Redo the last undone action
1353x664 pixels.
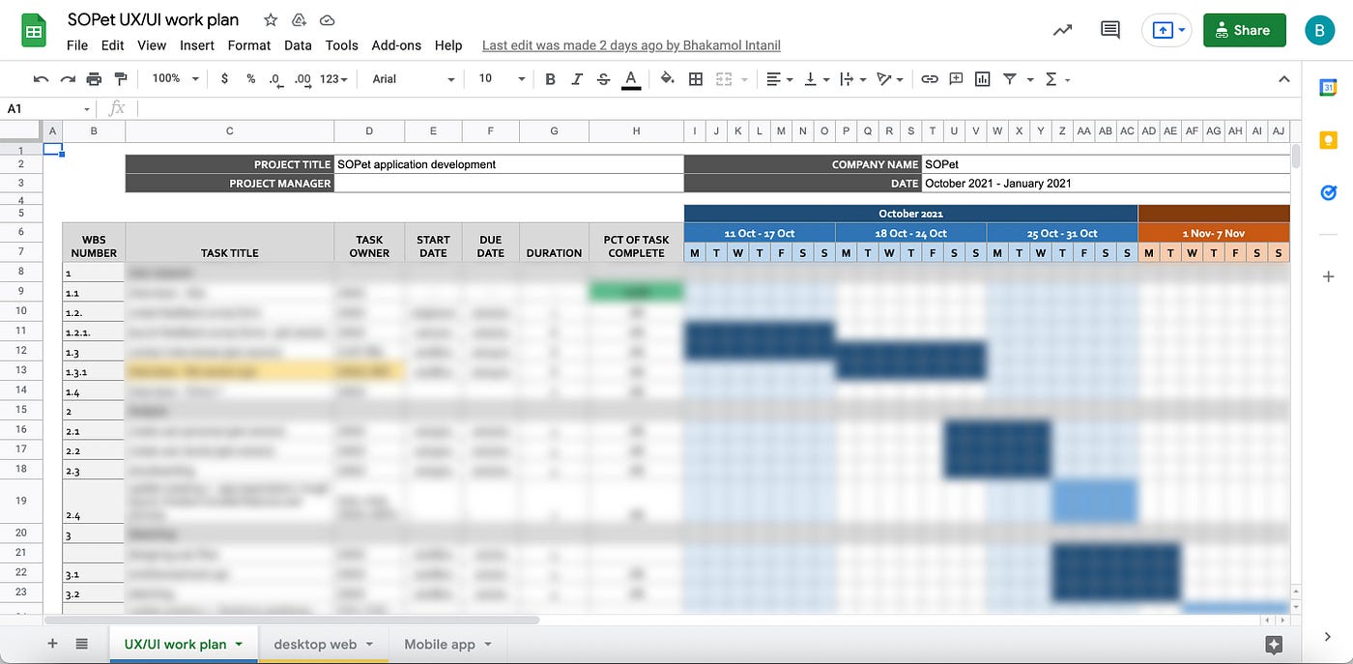point(68,79)
